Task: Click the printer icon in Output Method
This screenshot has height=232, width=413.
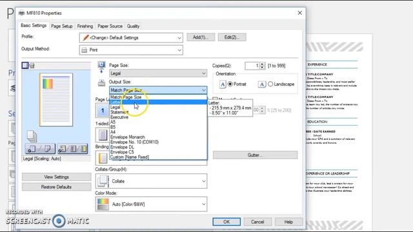Action: (x=85, y=50)
